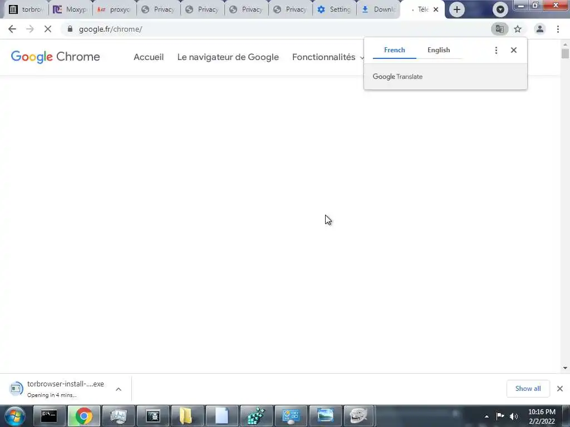Expand the torbrowser download options chevron
Viewport: 570px width, 427px height.
coord(119,389)
